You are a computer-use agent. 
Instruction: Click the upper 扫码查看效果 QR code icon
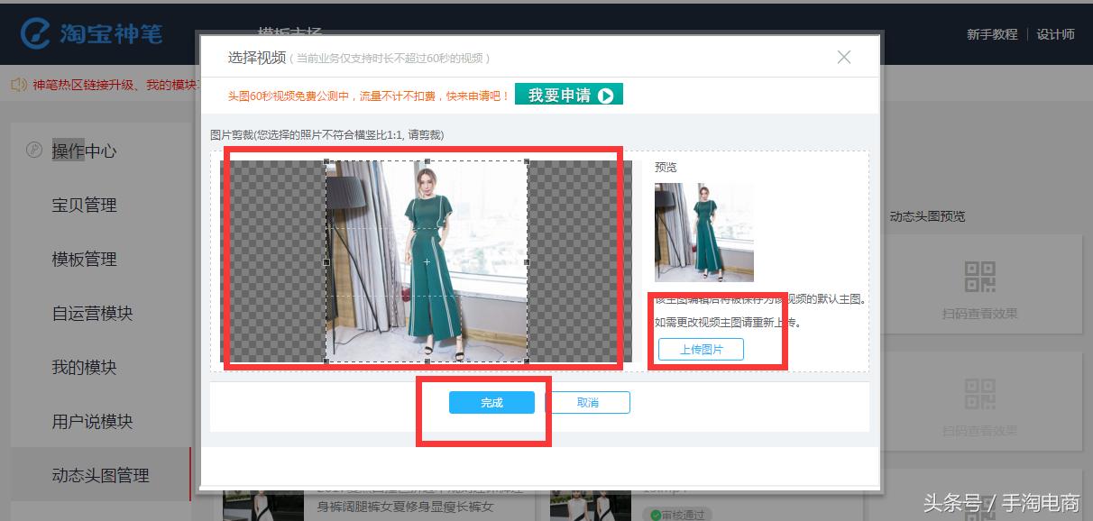(x=980, y=275)
